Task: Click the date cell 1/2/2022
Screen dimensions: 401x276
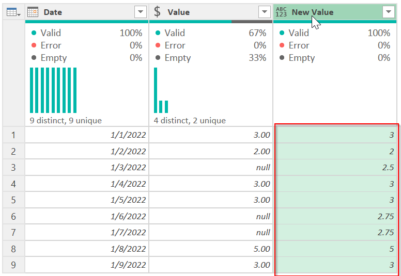Action: click(87, 151)
